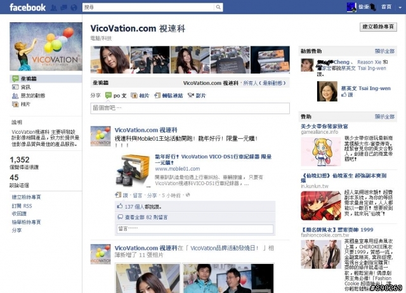Click the 留言 comment input field
Viewport: 406px width, 293px height.
(195, 229)
